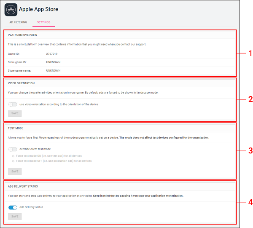253x228 pixels.
Task: Select the SETTINGS tab
Action: tap(43, 22)
